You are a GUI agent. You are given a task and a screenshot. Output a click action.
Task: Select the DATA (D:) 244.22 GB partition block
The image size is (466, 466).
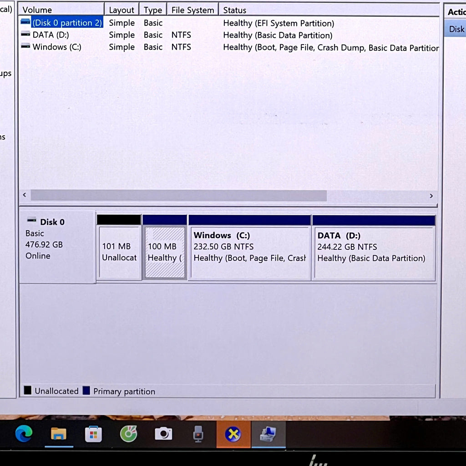(x=374, y=248)
